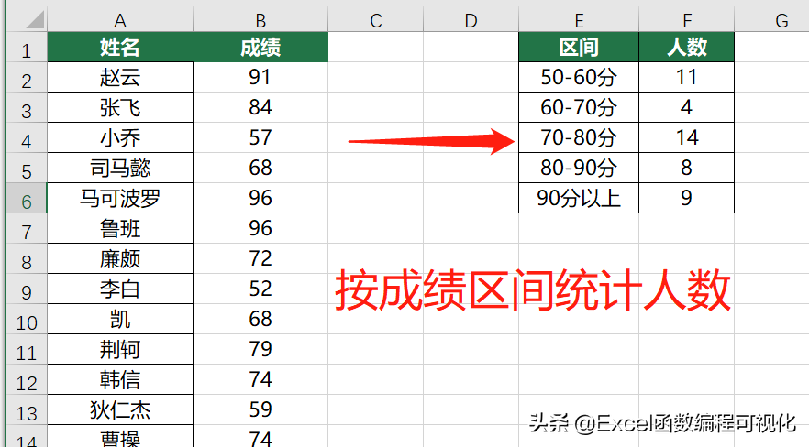Select the name cell 荆轲

pos(120,349)
